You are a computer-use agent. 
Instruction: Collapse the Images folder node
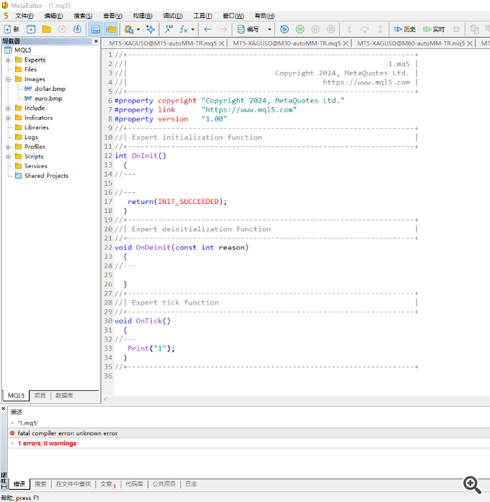pyautogui.click(x=8, y=79)
